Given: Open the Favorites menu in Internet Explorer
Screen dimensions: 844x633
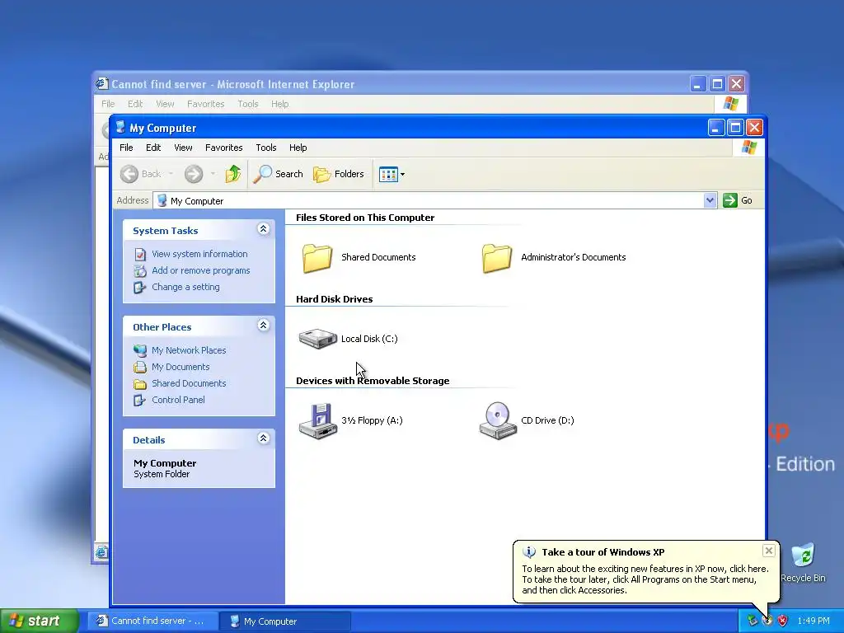Looking at the screenshot, I should tap(205, 104).
